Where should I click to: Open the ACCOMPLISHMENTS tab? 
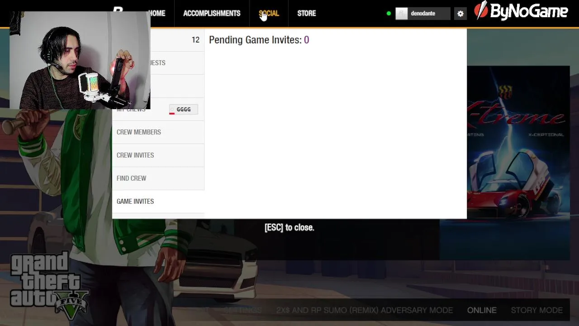point(212,14)
